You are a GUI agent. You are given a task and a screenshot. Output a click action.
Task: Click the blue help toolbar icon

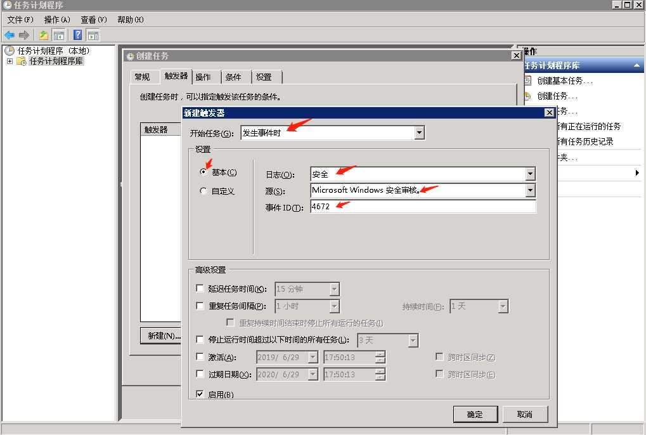click(77, 36)
